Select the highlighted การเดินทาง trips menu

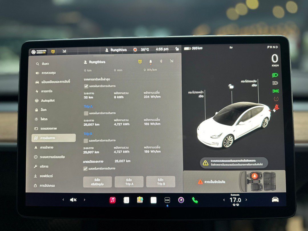coord(54,138)
